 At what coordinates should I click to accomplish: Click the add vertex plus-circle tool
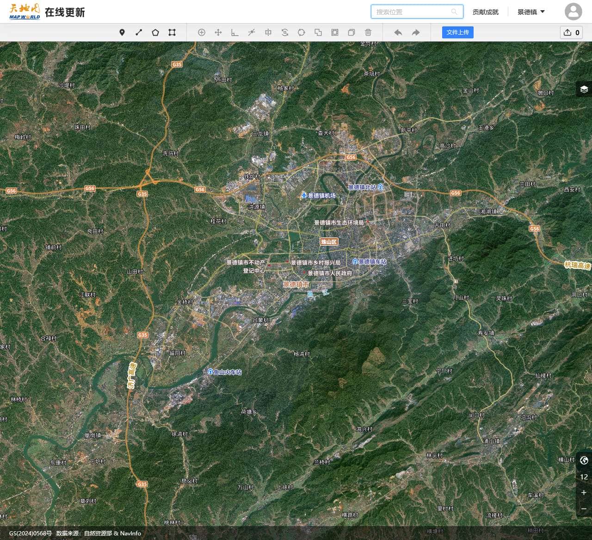click(x=202, y=32)
